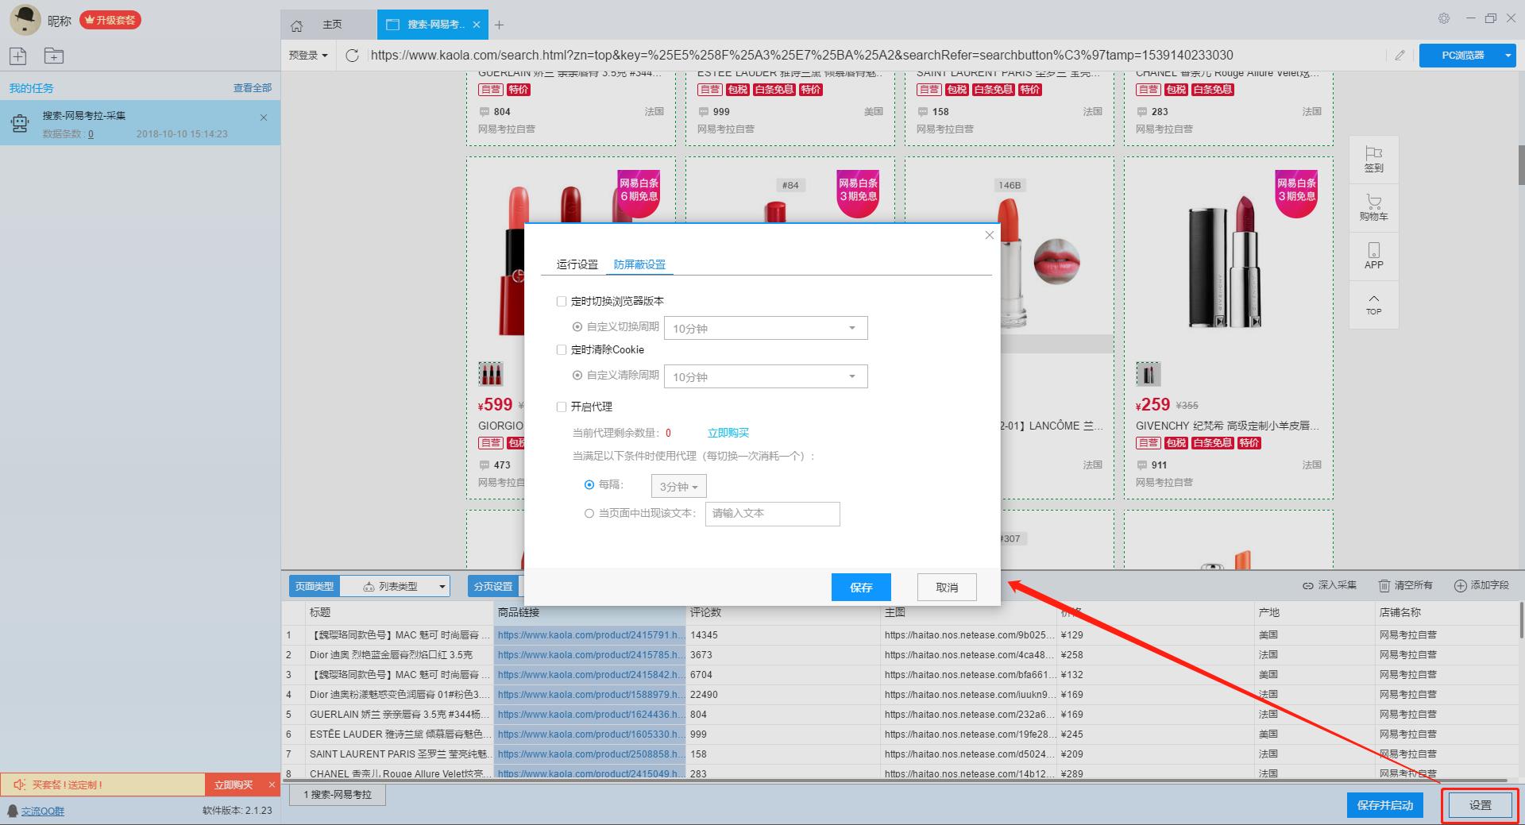Screen dimensions: 1525x825
Task: Expand the PC浏览器 dropdown arrow
Action: click(1508, 56)
